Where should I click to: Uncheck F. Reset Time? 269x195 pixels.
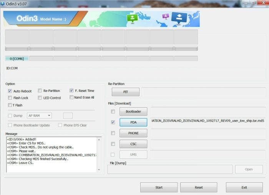71,91
